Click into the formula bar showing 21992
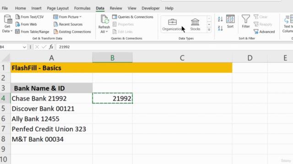Screen dimensions: 293x164 tap(174, 47)
